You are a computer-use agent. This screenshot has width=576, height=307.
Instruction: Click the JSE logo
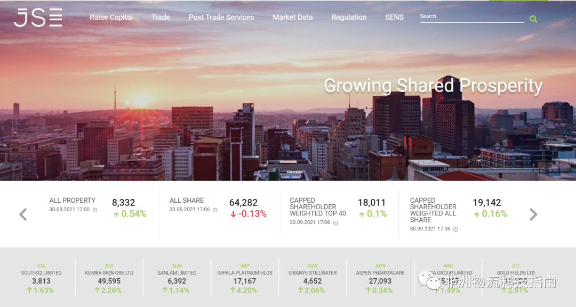coord(38,18)
